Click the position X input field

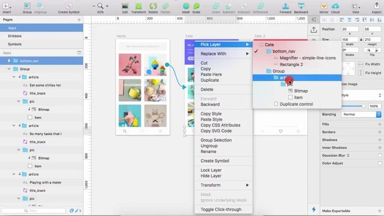tap(350, 29)
